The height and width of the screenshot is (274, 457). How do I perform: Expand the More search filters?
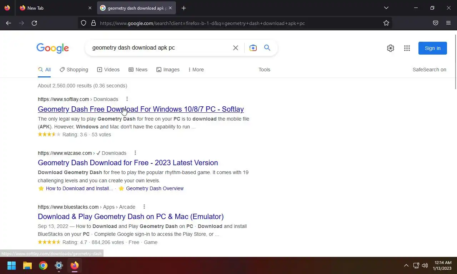point(196,70)
